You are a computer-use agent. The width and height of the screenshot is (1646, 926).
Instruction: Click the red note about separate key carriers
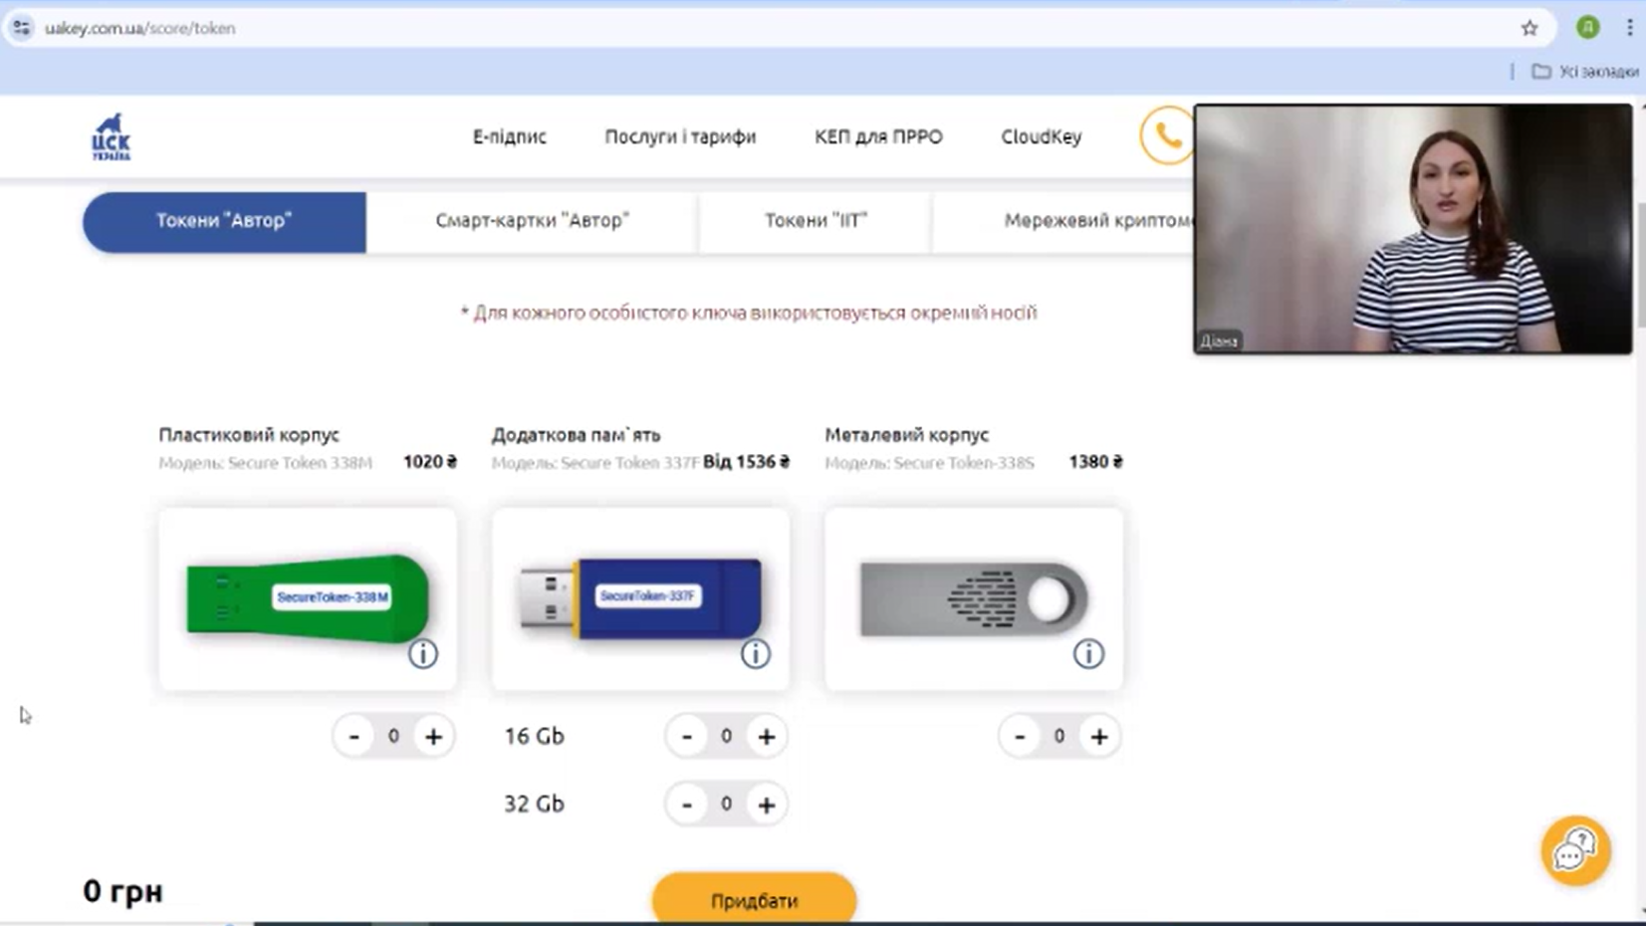[x=749, y=313]
